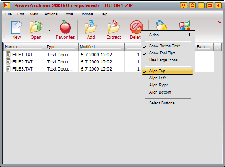Click the FILE2.TXT document icon
This screenshot has height=167, width=225.
point(8,61)
